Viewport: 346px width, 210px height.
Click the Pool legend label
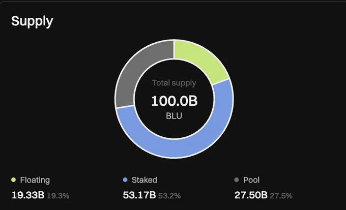[x=251, y=180]
